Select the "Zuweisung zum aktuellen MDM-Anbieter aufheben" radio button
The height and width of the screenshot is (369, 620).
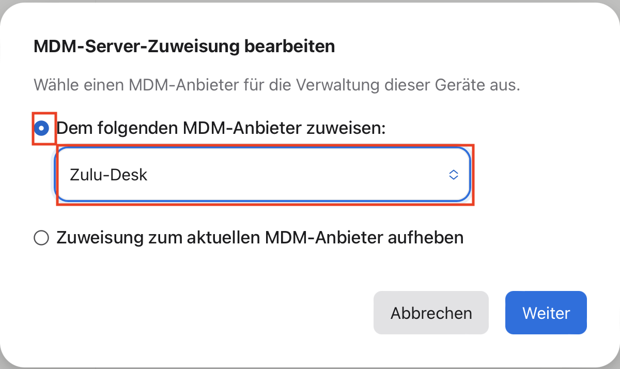[x=41, y=238]
